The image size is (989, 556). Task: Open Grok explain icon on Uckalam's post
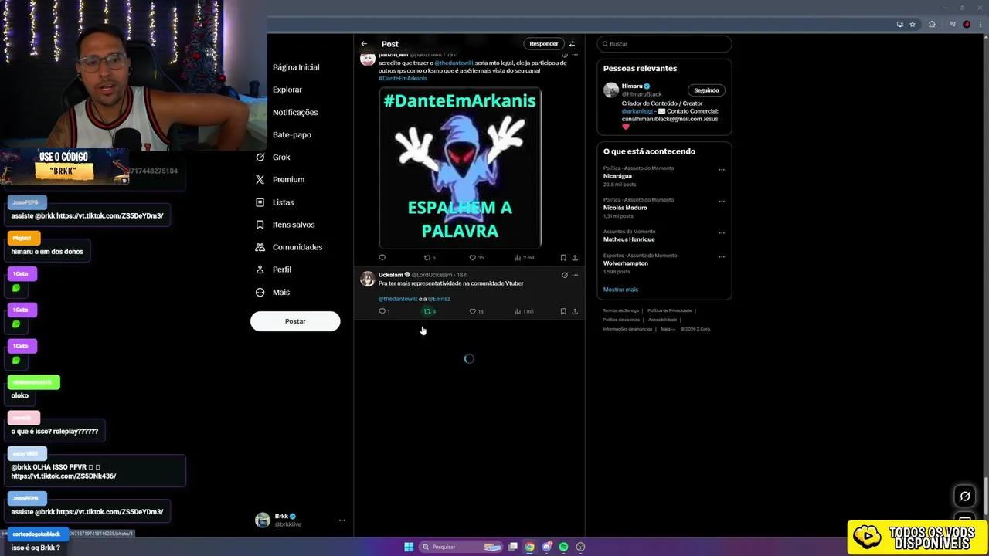point(564,275)
